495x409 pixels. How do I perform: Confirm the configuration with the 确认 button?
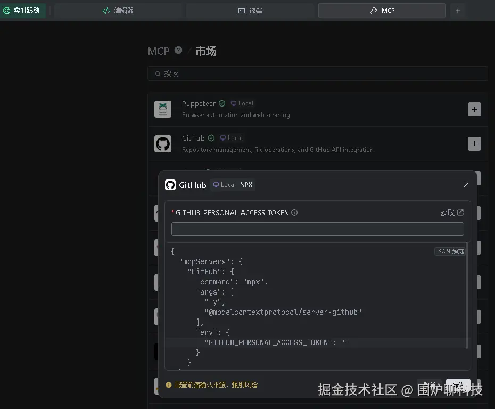(458, 385)
